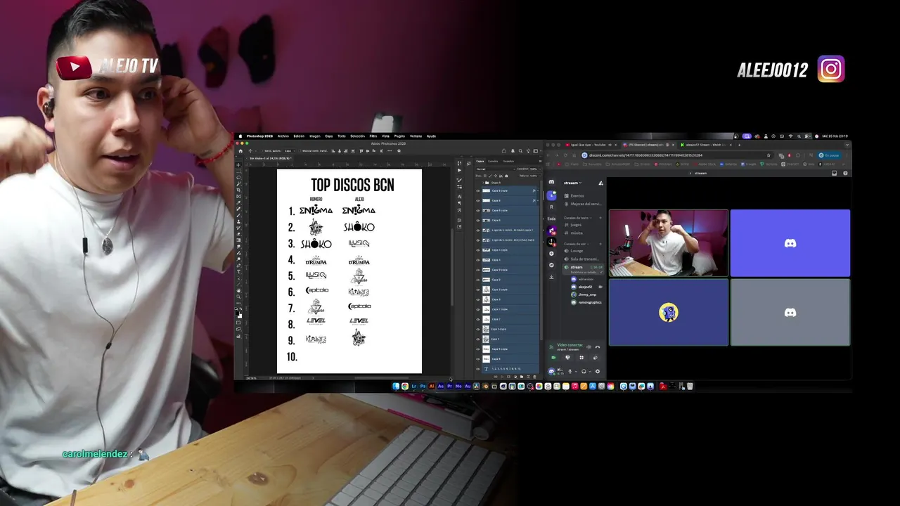Select the Clone Stamp tool

pos(238,221)
